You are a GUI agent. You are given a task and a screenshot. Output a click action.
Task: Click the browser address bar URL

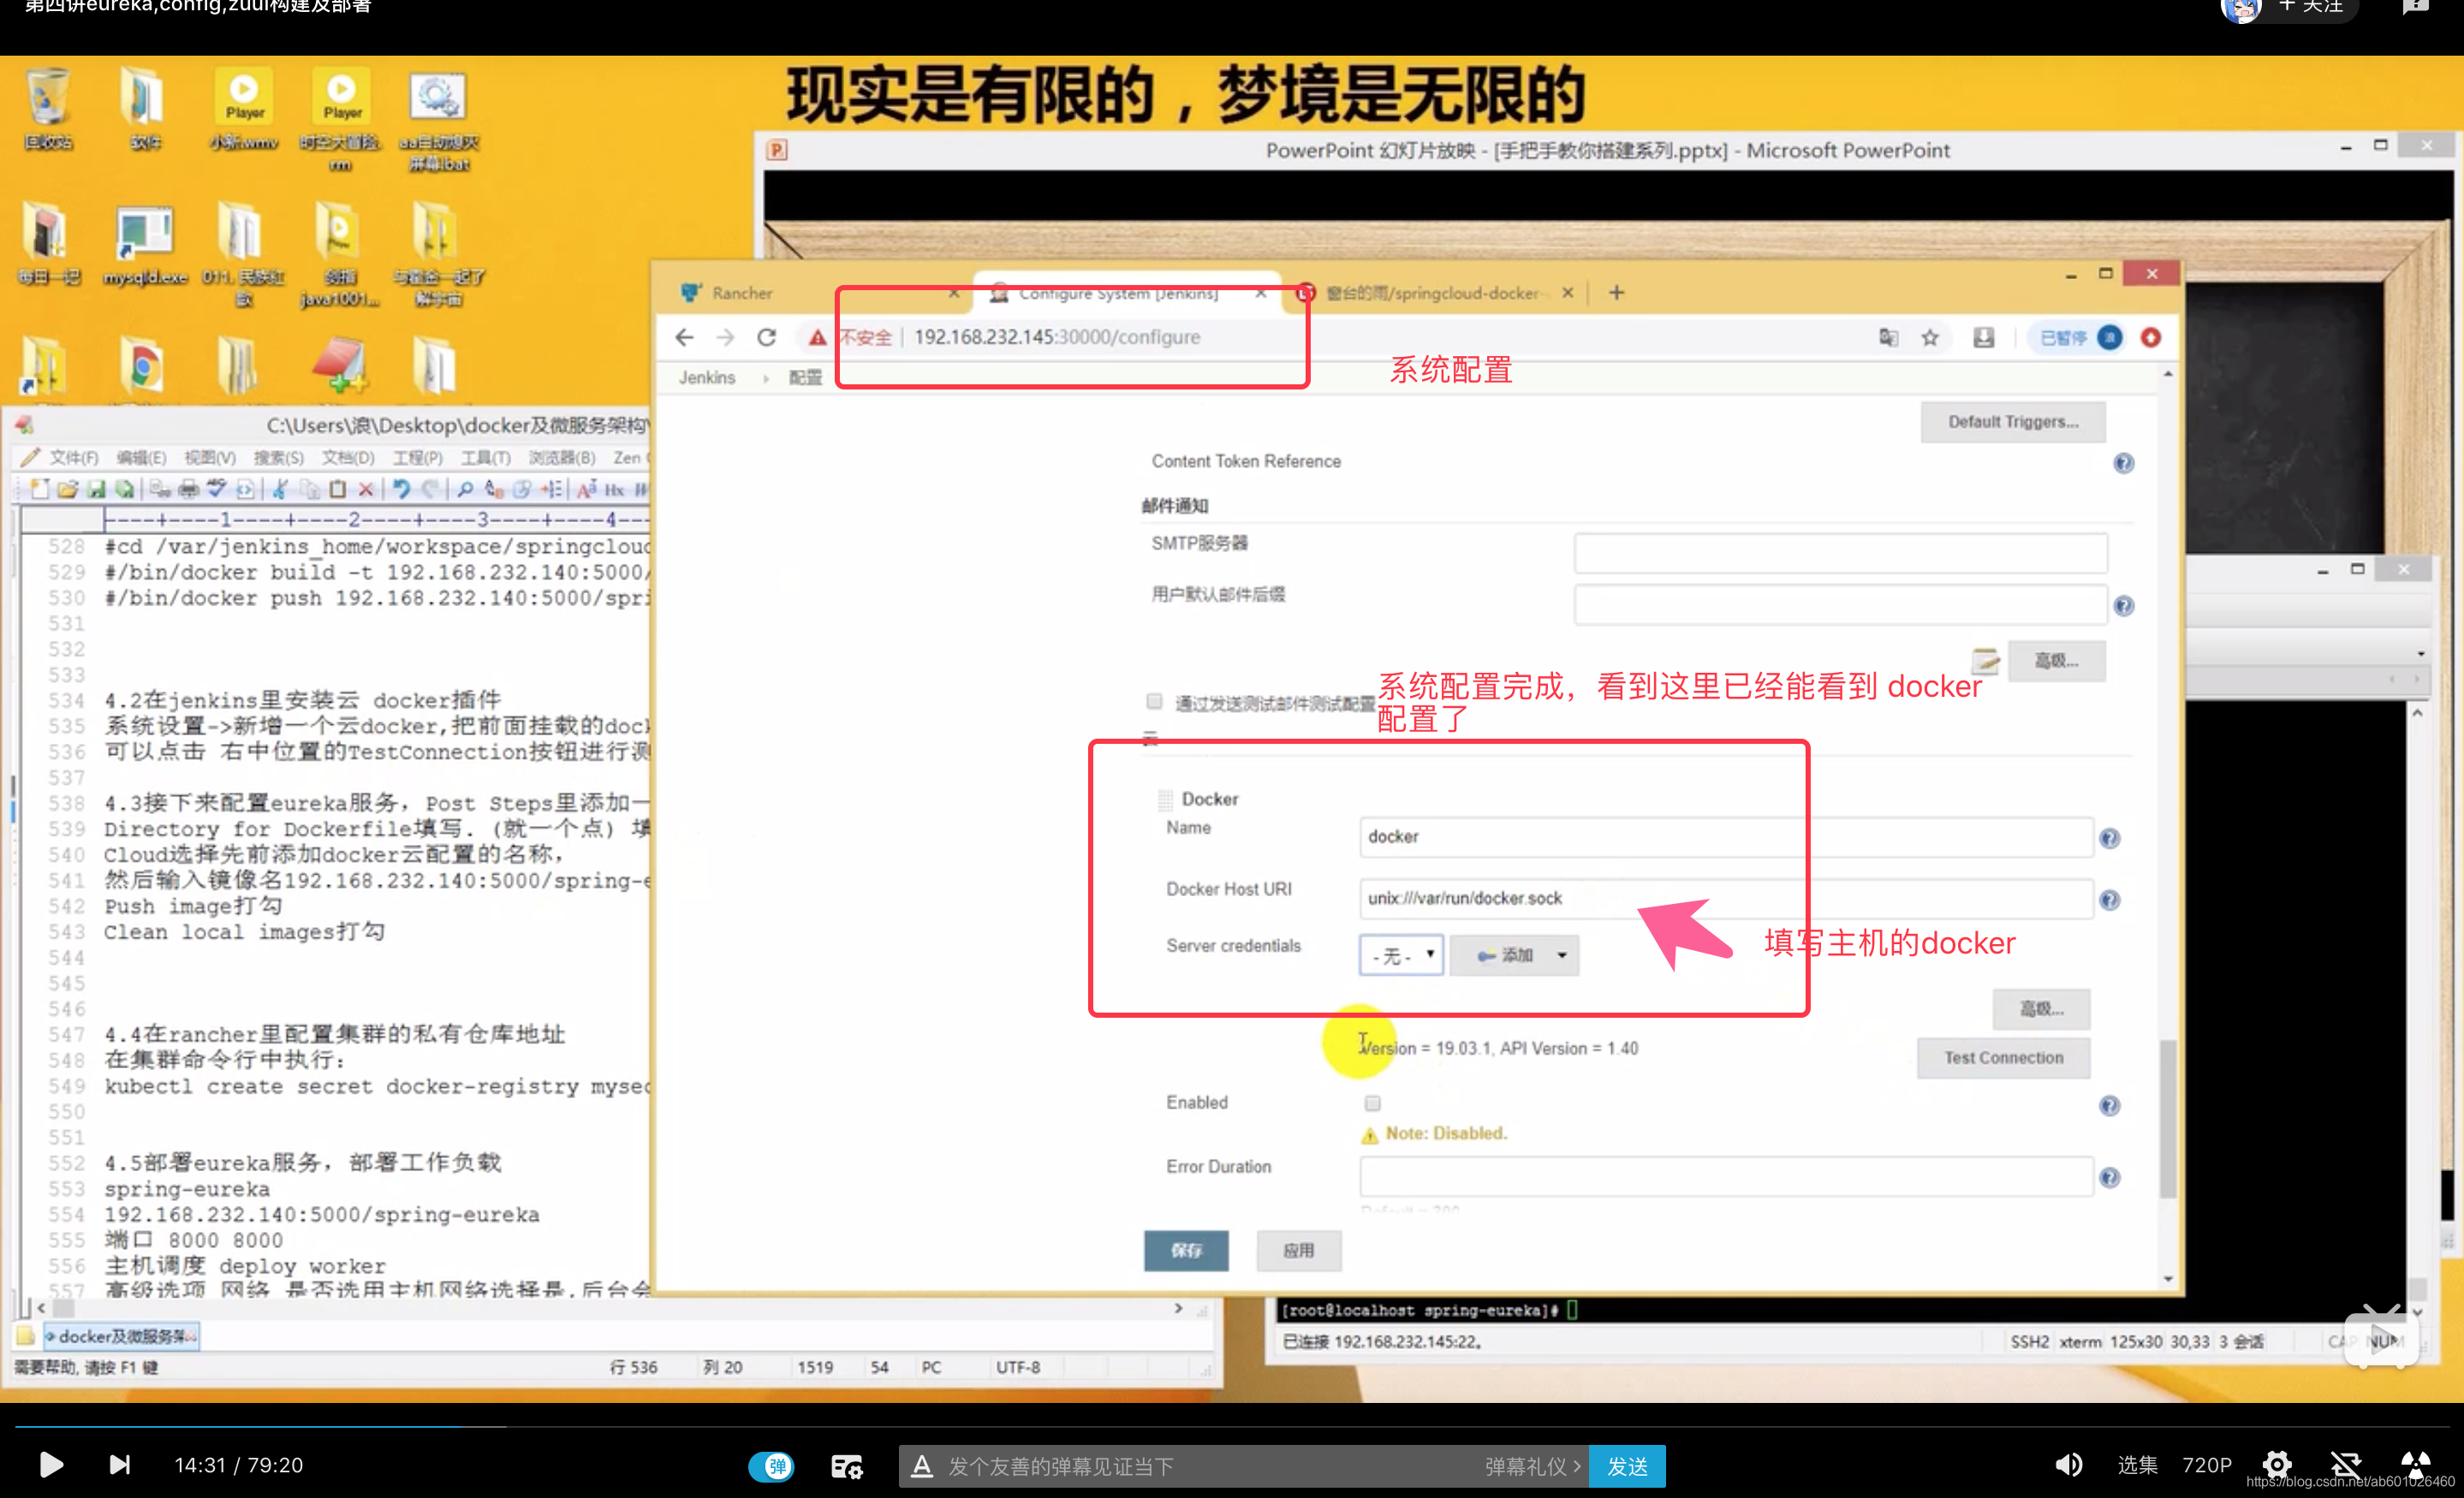(x=1056, y=337)
